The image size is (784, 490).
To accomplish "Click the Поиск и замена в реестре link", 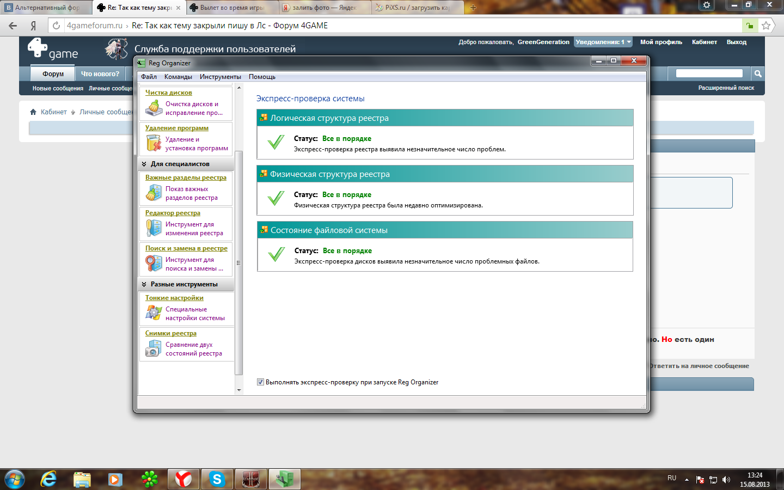I will [x=186, y=248].
